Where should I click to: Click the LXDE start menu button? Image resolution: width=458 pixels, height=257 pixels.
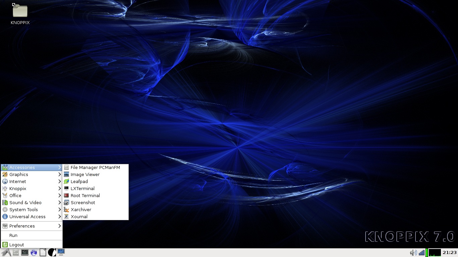point(6,253)
